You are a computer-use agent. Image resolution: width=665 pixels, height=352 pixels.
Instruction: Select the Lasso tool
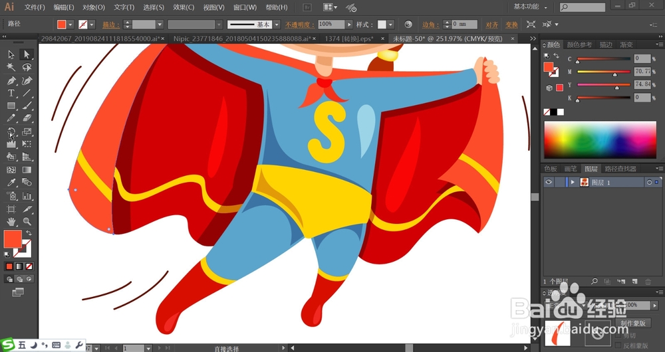pyautogui.click(x=27, y=67)
